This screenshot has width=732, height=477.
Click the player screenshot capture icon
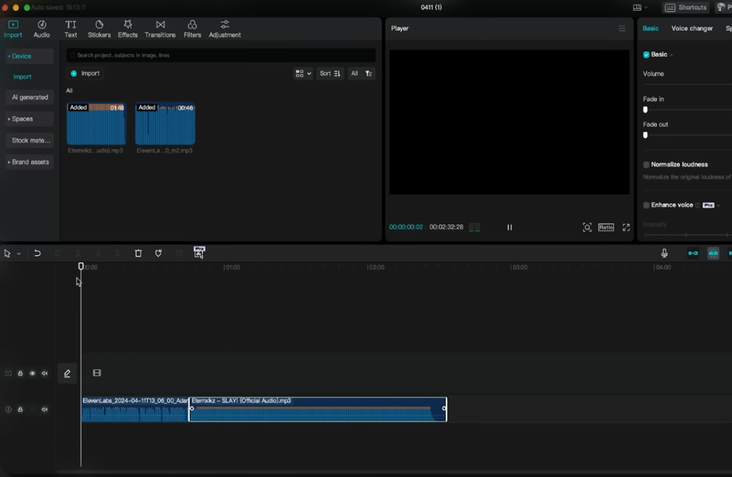(587, 227)
